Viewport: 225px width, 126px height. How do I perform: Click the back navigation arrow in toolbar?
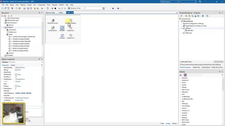pyautogui.click(x=113, y=8)
